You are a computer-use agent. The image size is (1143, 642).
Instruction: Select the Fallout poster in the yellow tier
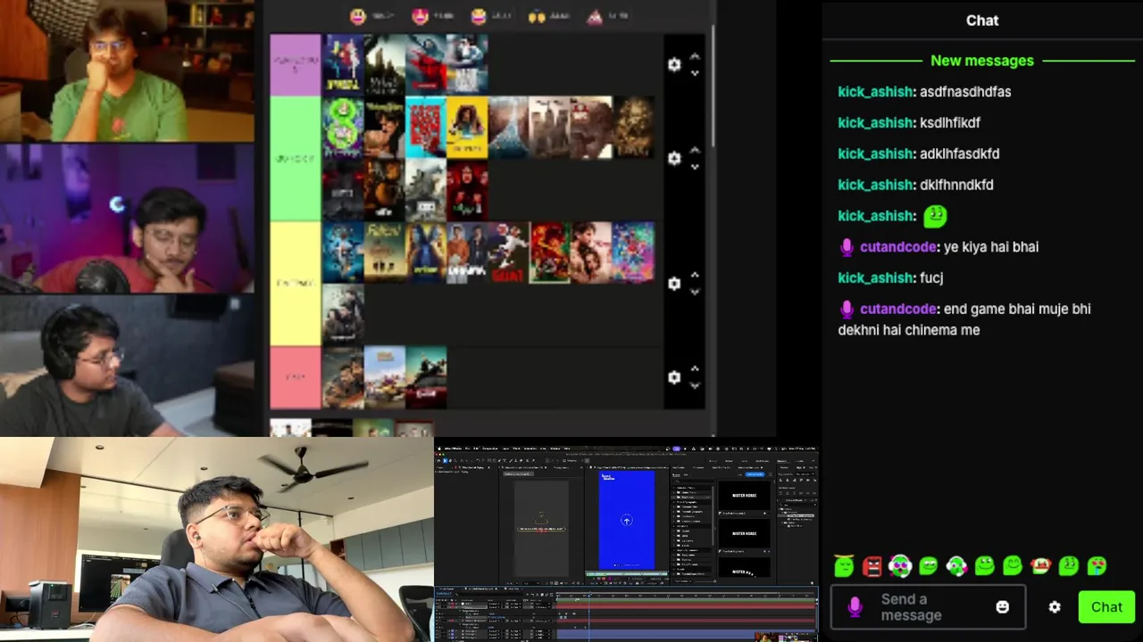385,252
